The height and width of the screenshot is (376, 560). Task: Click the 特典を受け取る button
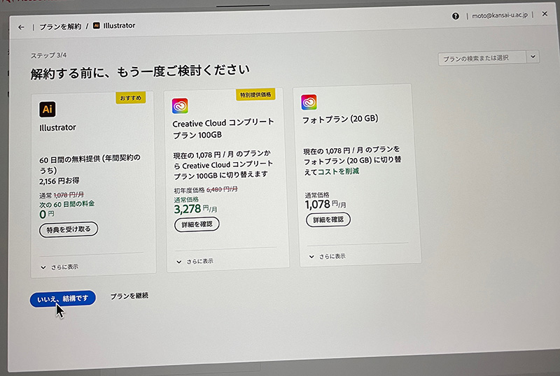coord(69,229)
